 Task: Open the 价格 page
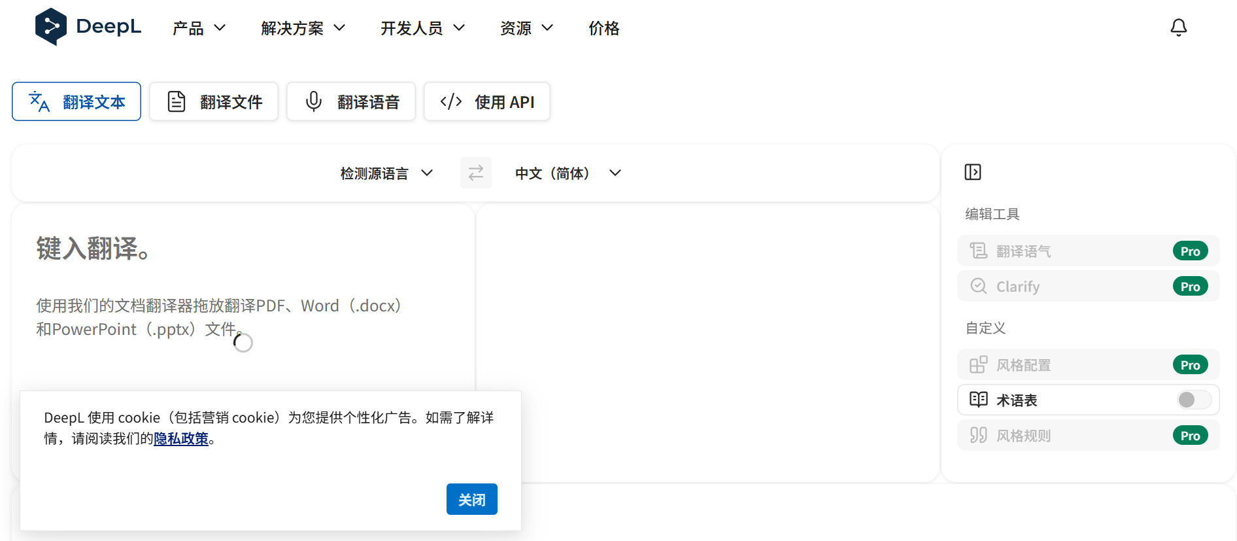tap(603, 28)
